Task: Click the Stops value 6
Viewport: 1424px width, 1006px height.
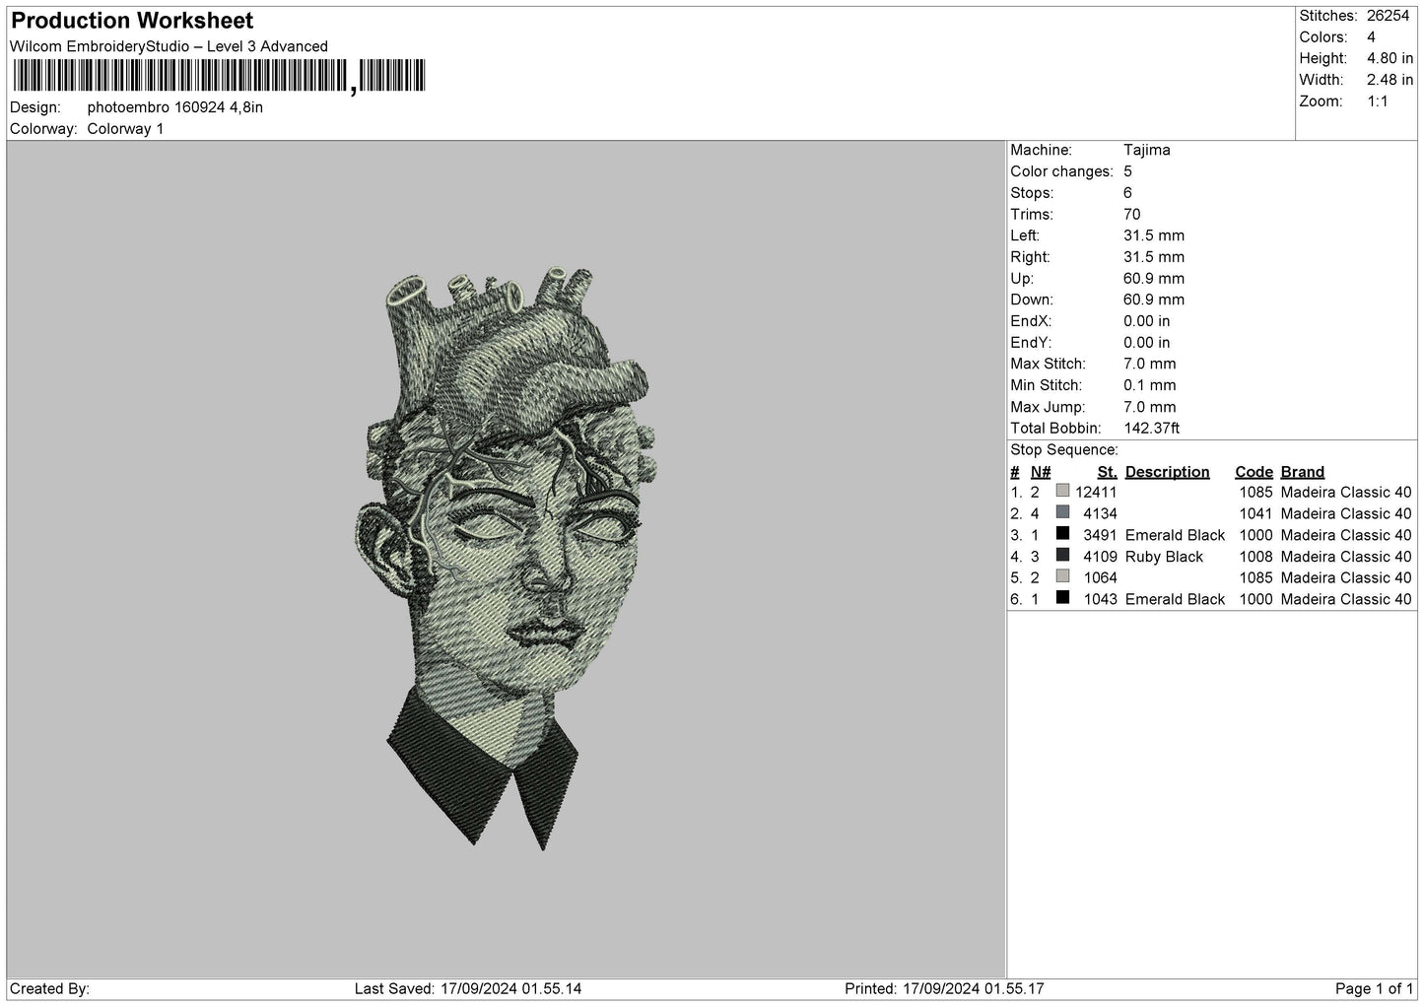Action: click(1127, 193)
